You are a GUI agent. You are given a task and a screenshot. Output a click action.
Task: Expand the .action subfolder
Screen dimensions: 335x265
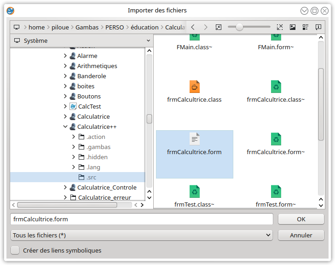coord(74,137)
